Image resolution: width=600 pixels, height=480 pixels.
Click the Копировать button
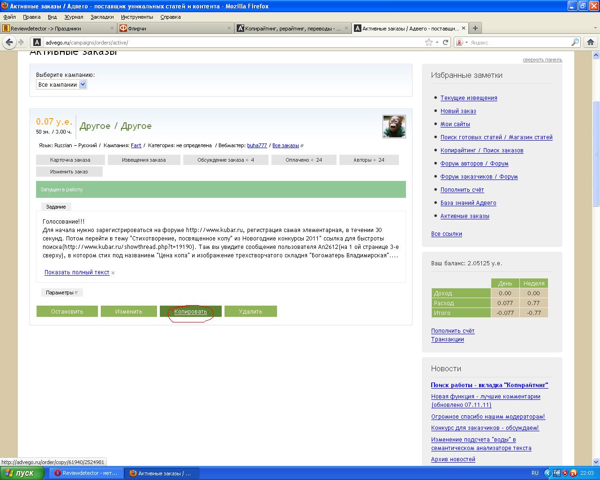pyautogui.click(x=191, y=311)
